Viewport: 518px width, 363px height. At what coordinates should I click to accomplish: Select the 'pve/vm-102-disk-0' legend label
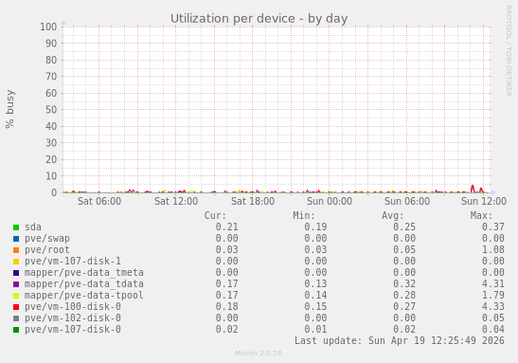pos(73,318)
